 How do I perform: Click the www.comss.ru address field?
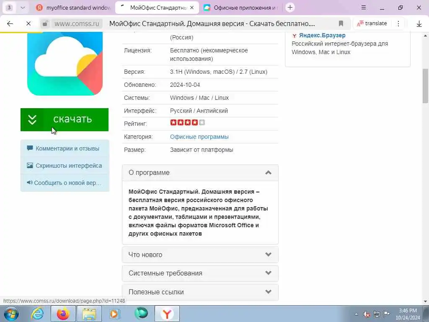point(77,23)
